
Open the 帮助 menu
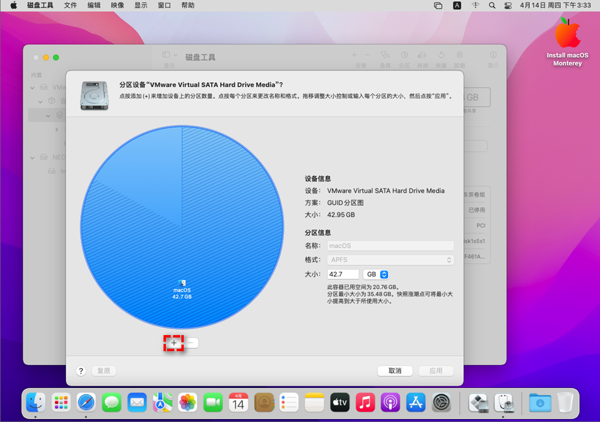(x=188, y=5)
